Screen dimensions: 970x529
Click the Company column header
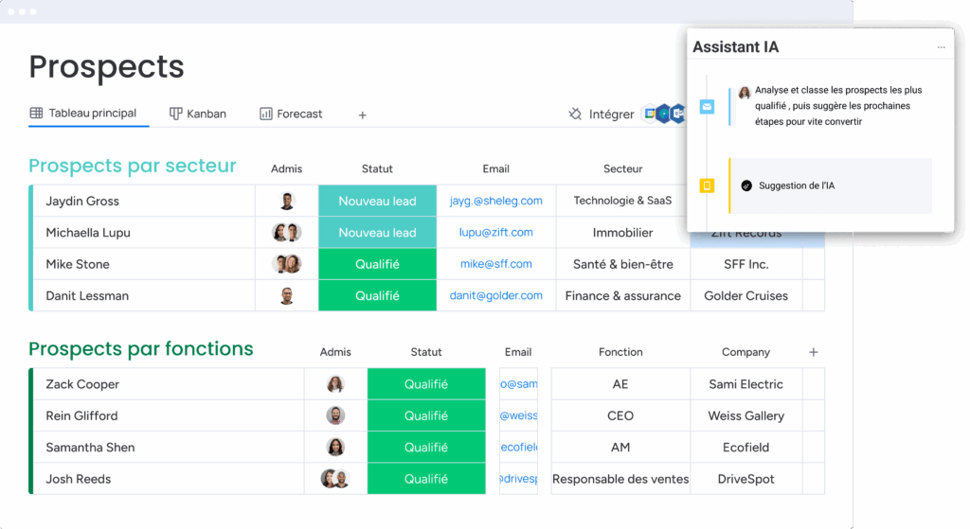click(745, 352)
